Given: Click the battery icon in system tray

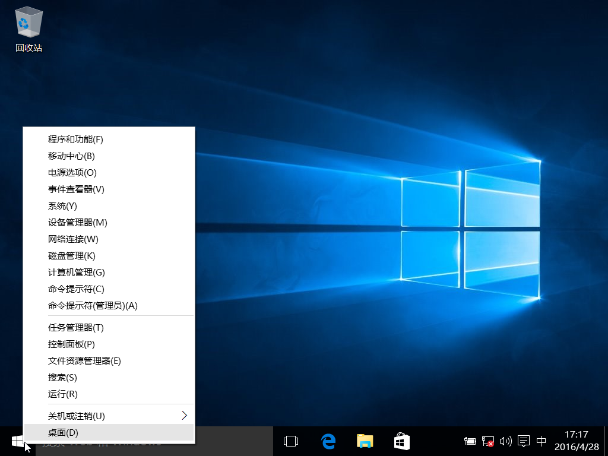Looking at the screenshot, I should point(470,441).
